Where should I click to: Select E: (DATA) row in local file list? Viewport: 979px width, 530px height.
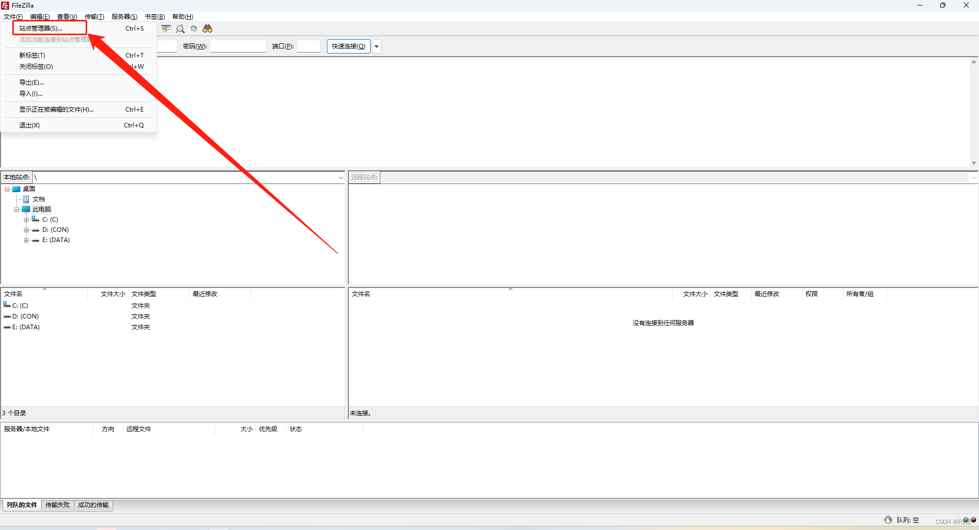click(x=172, y=327)
